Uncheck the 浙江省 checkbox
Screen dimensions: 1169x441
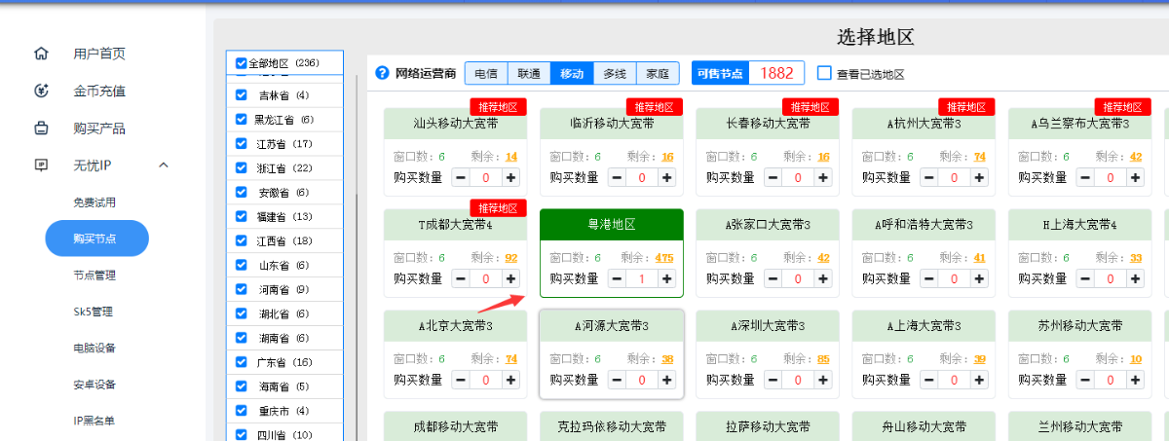[x=241, y=168]
